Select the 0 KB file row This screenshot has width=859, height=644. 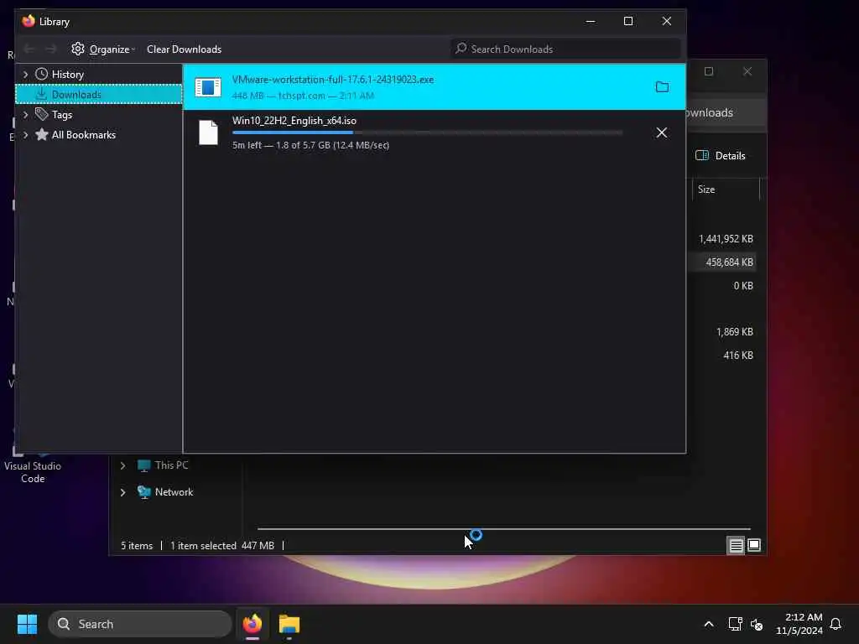click(x=726, y=286)
